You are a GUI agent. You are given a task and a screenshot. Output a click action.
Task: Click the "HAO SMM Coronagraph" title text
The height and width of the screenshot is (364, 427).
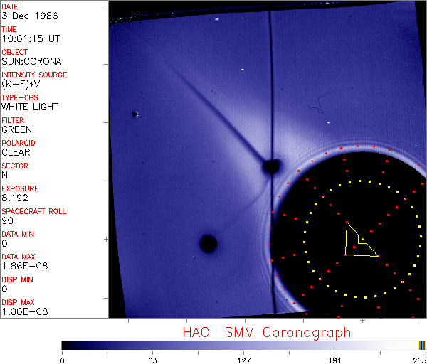point(266,333)
